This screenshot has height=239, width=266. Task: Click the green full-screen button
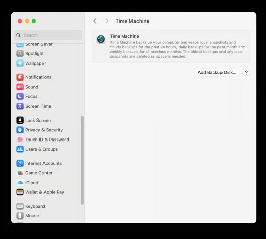pyautogui.click(x=34, y=21)
